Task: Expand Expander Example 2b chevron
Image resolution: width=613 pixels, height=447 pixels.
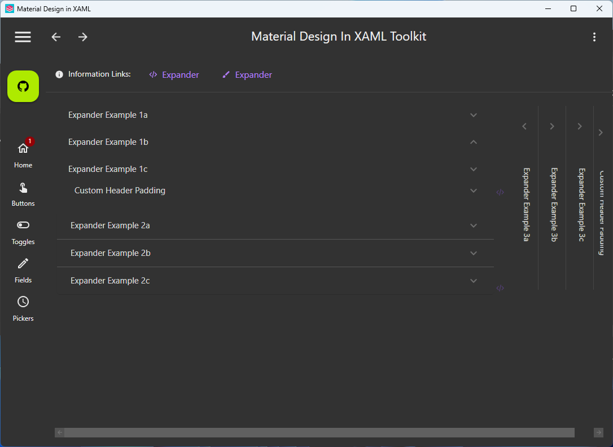Action: [x=474, y=253]
